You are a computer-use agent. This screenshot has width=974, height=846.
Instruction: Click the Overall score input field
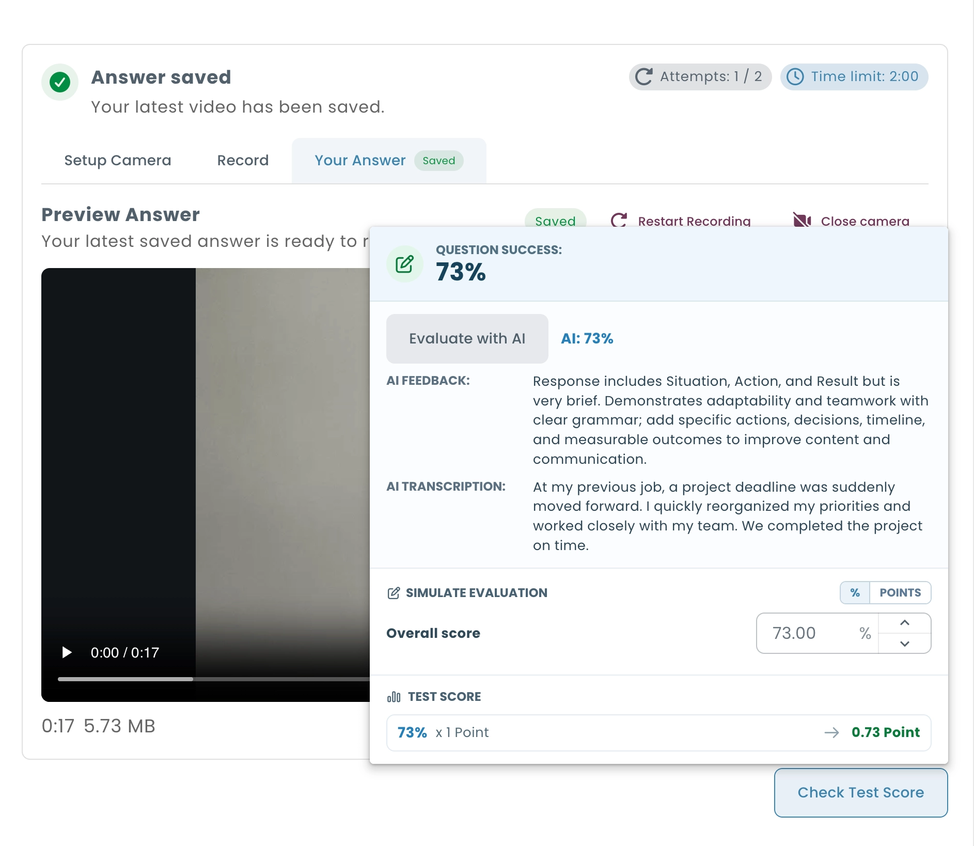tap(818, 633)
